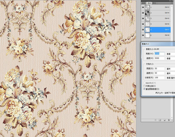Switch to the Paths tab (路径)
The image size is (175, 137).
[154, 3]
